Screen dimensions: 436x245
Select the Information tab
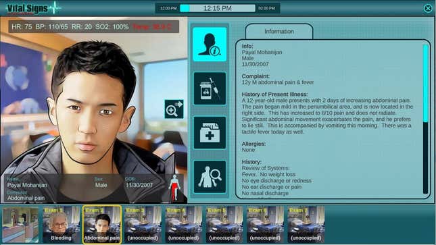click(279, 32)
